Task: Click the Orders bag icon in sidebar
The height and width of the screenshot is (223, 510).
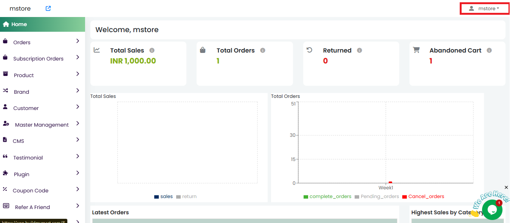Action: (5, 42)
